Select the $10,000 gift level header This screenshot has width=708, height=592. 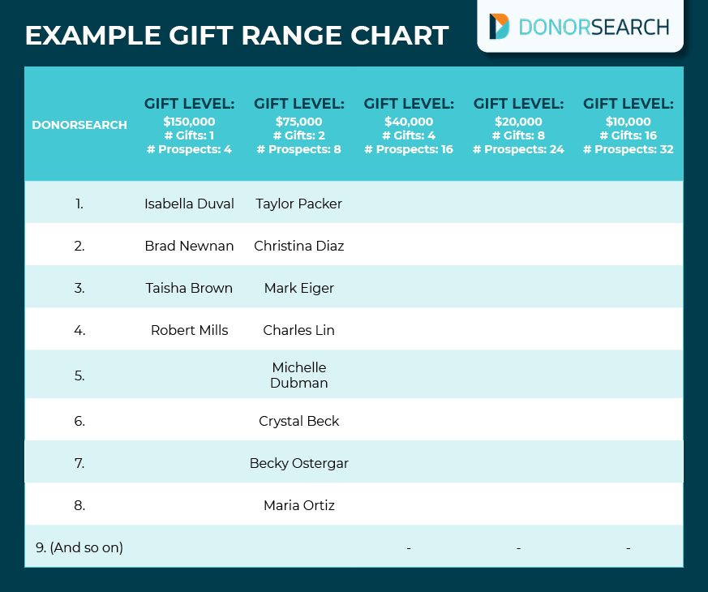point(629,125)
